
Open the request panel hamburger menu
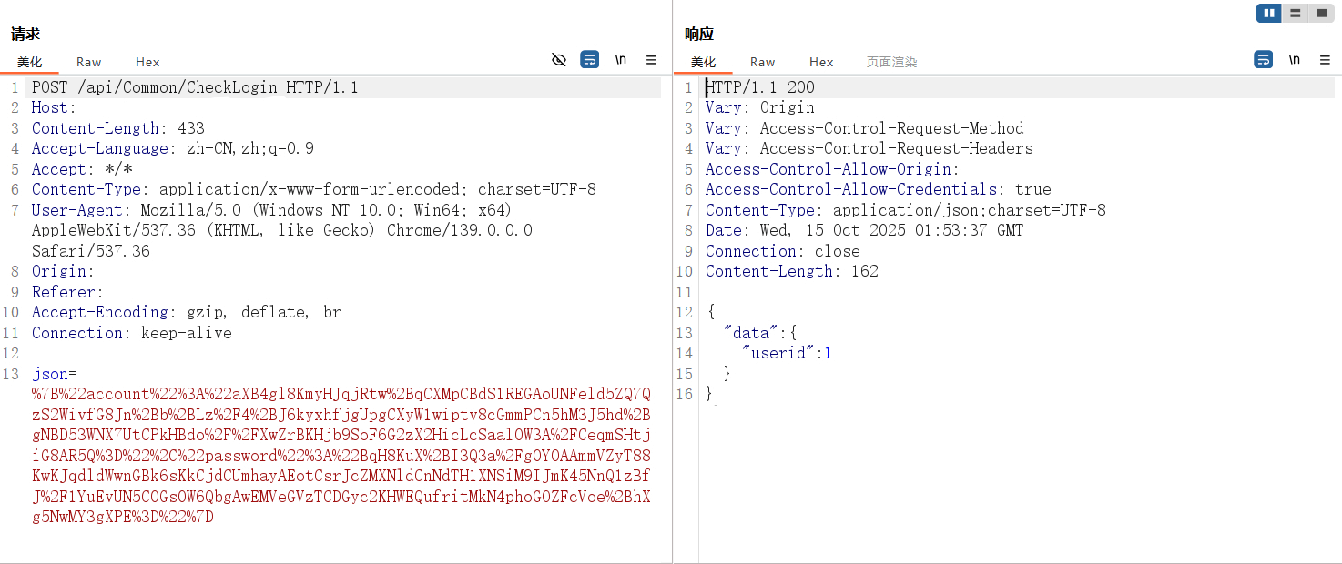tap(651, 60)
